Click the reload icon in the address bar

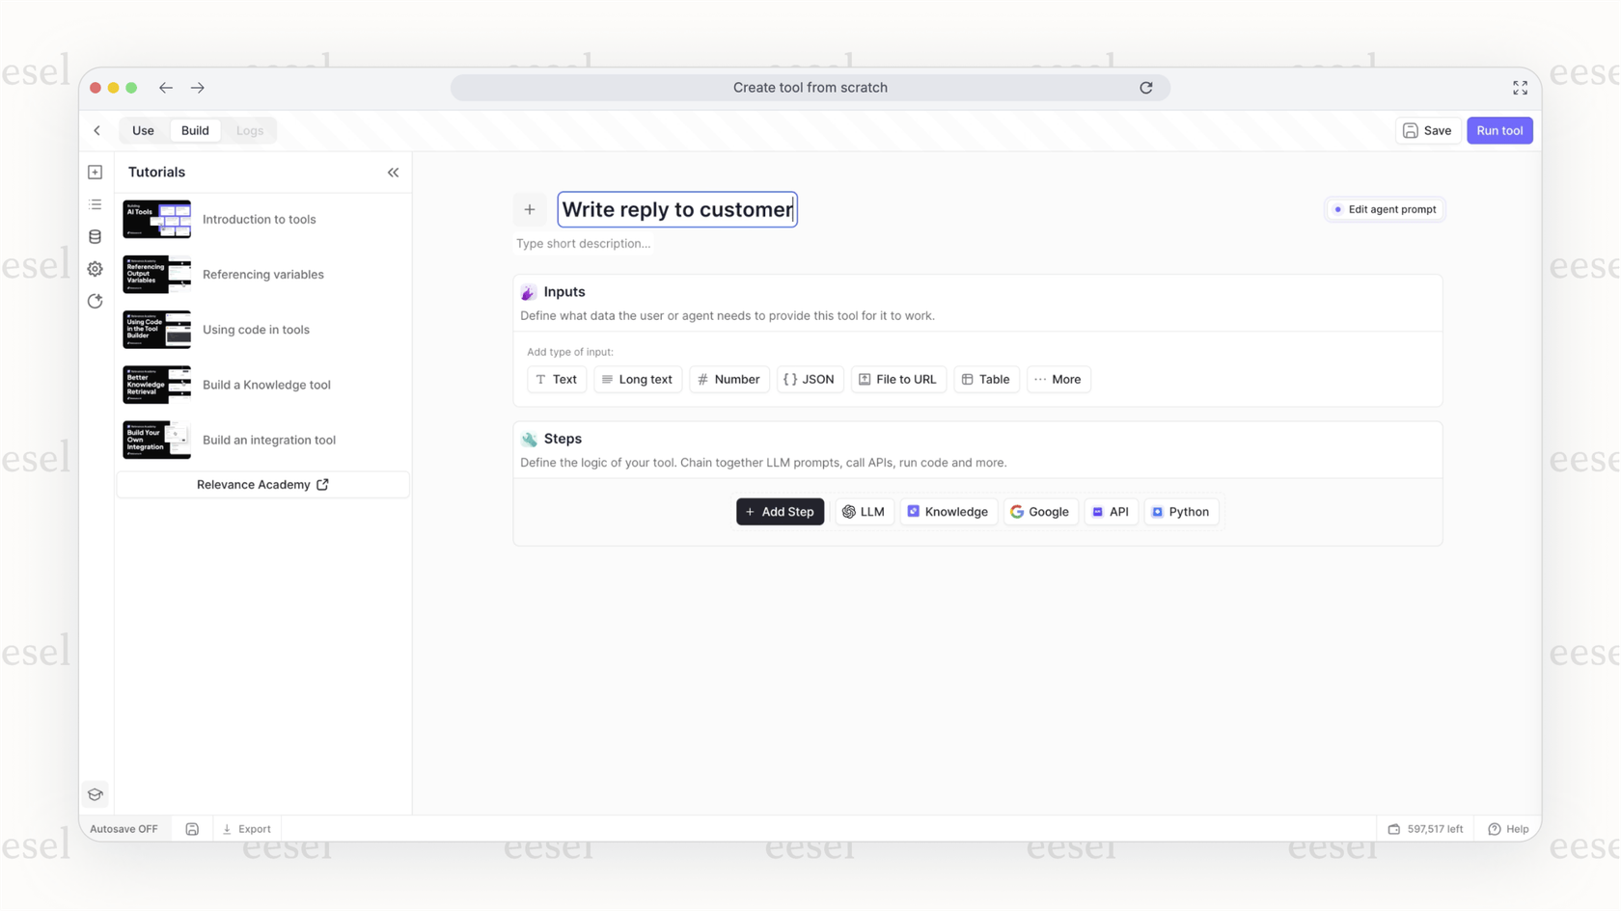tap(1146, 88)
